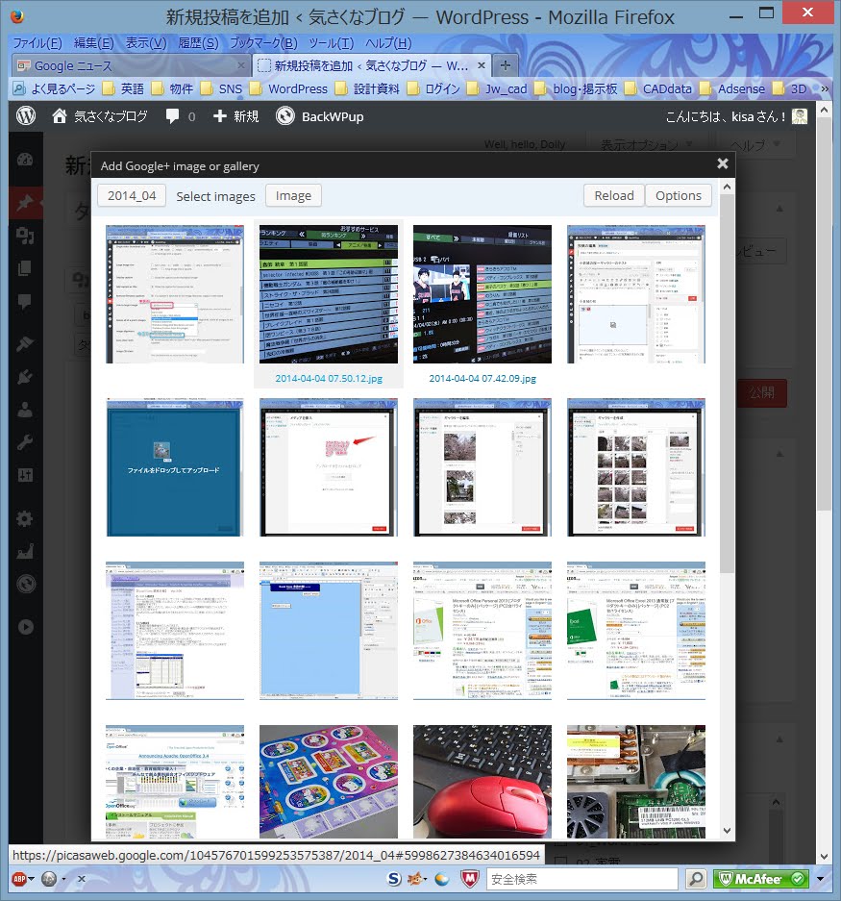This screenshot has height=901, width=841.
Task: Open the Adblock Plus dropdown arrow
Action: click(31, 879)
